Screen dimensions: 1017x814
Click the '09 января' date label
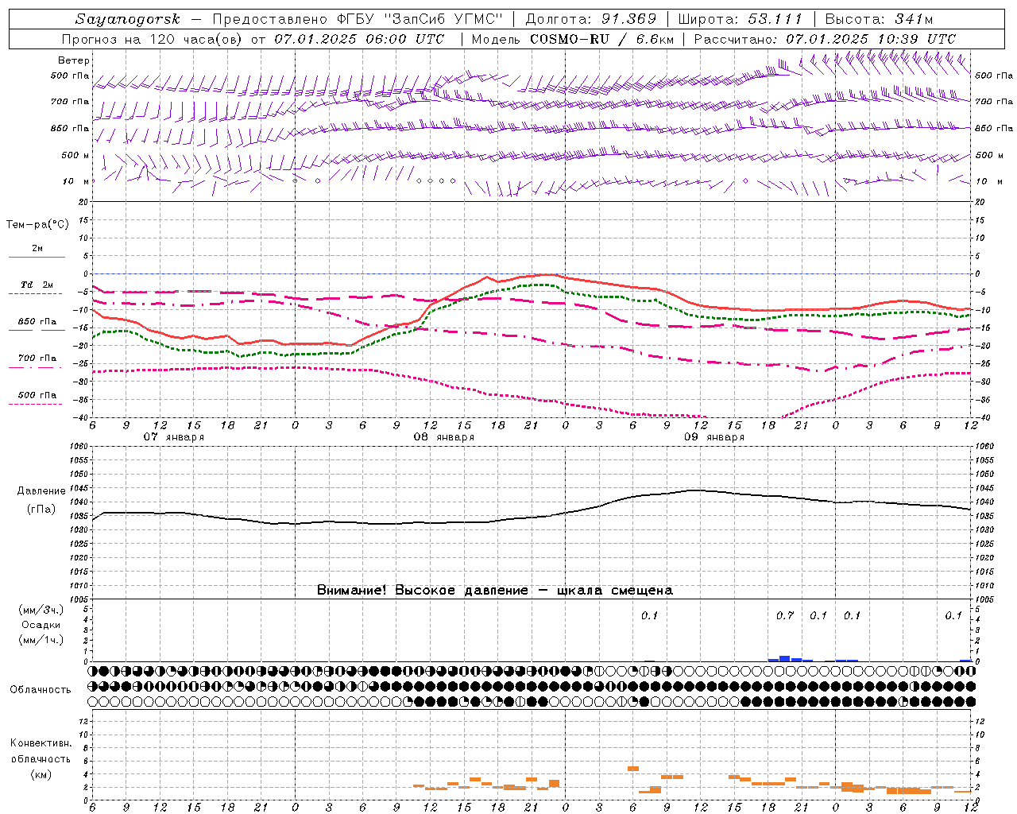(713, 437)
